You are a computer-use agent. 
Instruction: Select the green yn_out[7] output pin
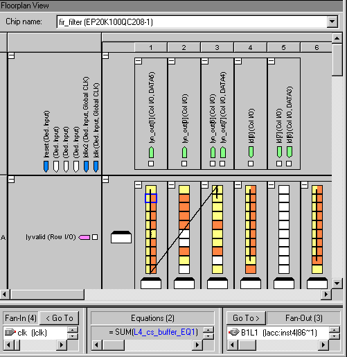tap(222, 153)
